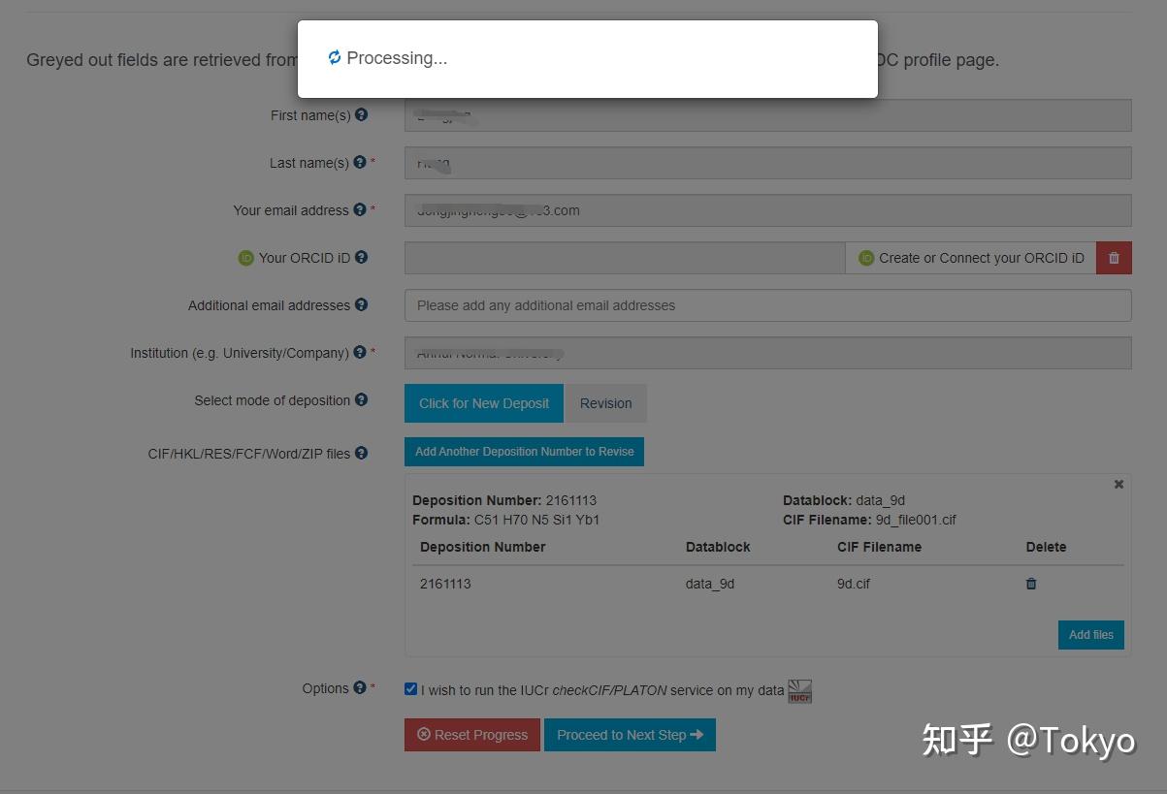Open the Options help icon
Screen dimensions: 1167x794
pos(360,687)
